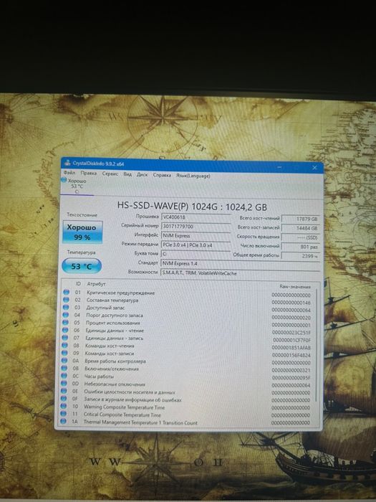The width and height of the screenshot is (376, 502).
Task: Click the 53 °C temperature button
Action: 82,266
